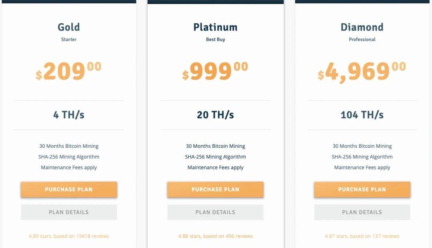Screen dimensions: 432x248
Task: Open the Diamond plan's 137 reviews link
Action: [x=362, y=236]
